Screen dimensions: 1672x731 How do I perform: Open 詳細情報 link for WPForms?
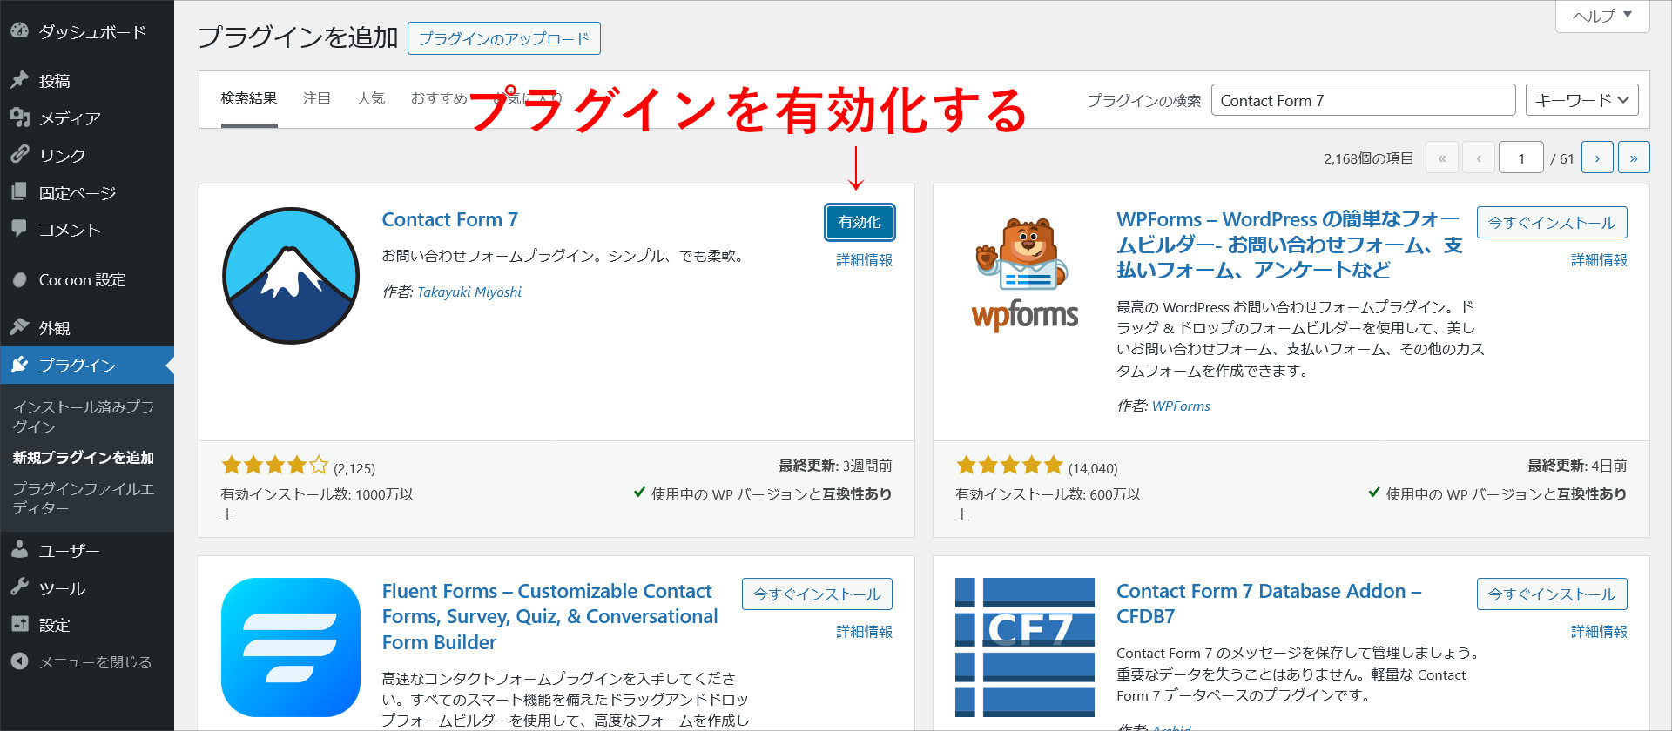point(1599,260)
